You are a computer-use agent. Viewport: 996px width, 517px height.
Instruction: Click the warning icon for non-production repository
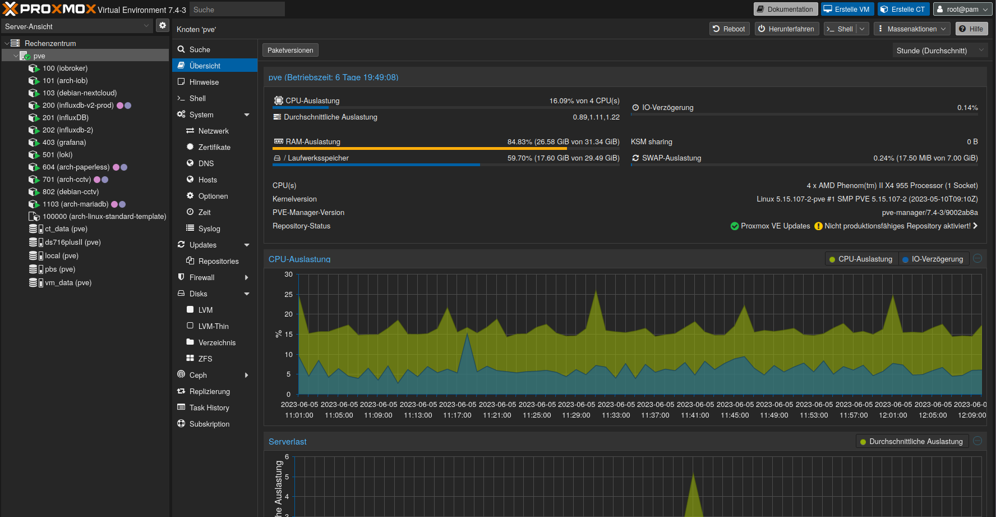[818, 226]
